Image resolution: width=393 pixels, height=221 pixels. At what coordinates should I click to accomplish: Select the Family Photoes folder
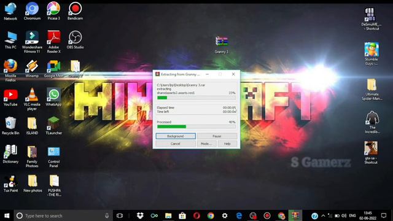pyautogui.click(x=32, y=157)
